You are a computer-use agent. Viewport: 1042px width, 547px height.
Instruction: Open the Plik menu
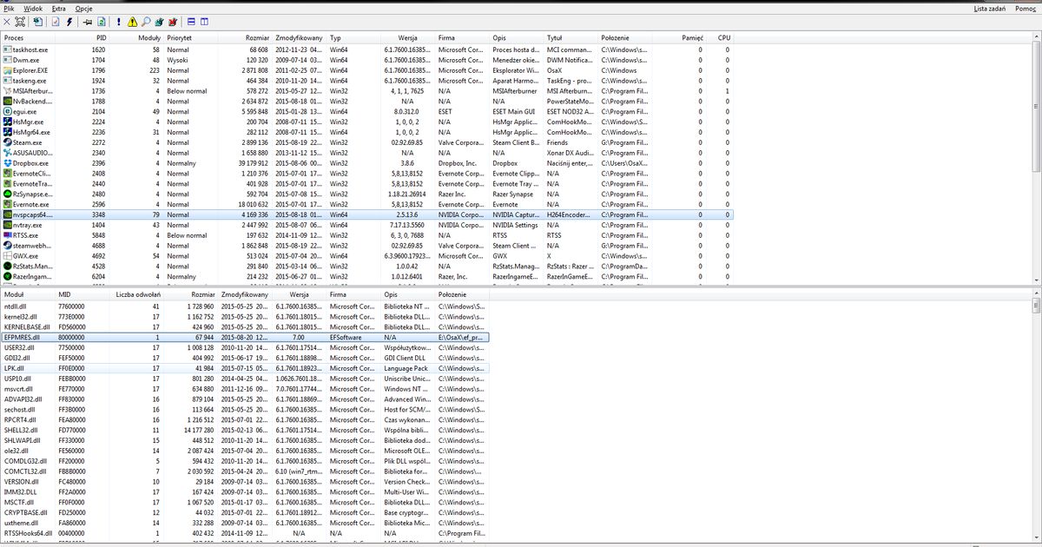click(x=9, y=7)
